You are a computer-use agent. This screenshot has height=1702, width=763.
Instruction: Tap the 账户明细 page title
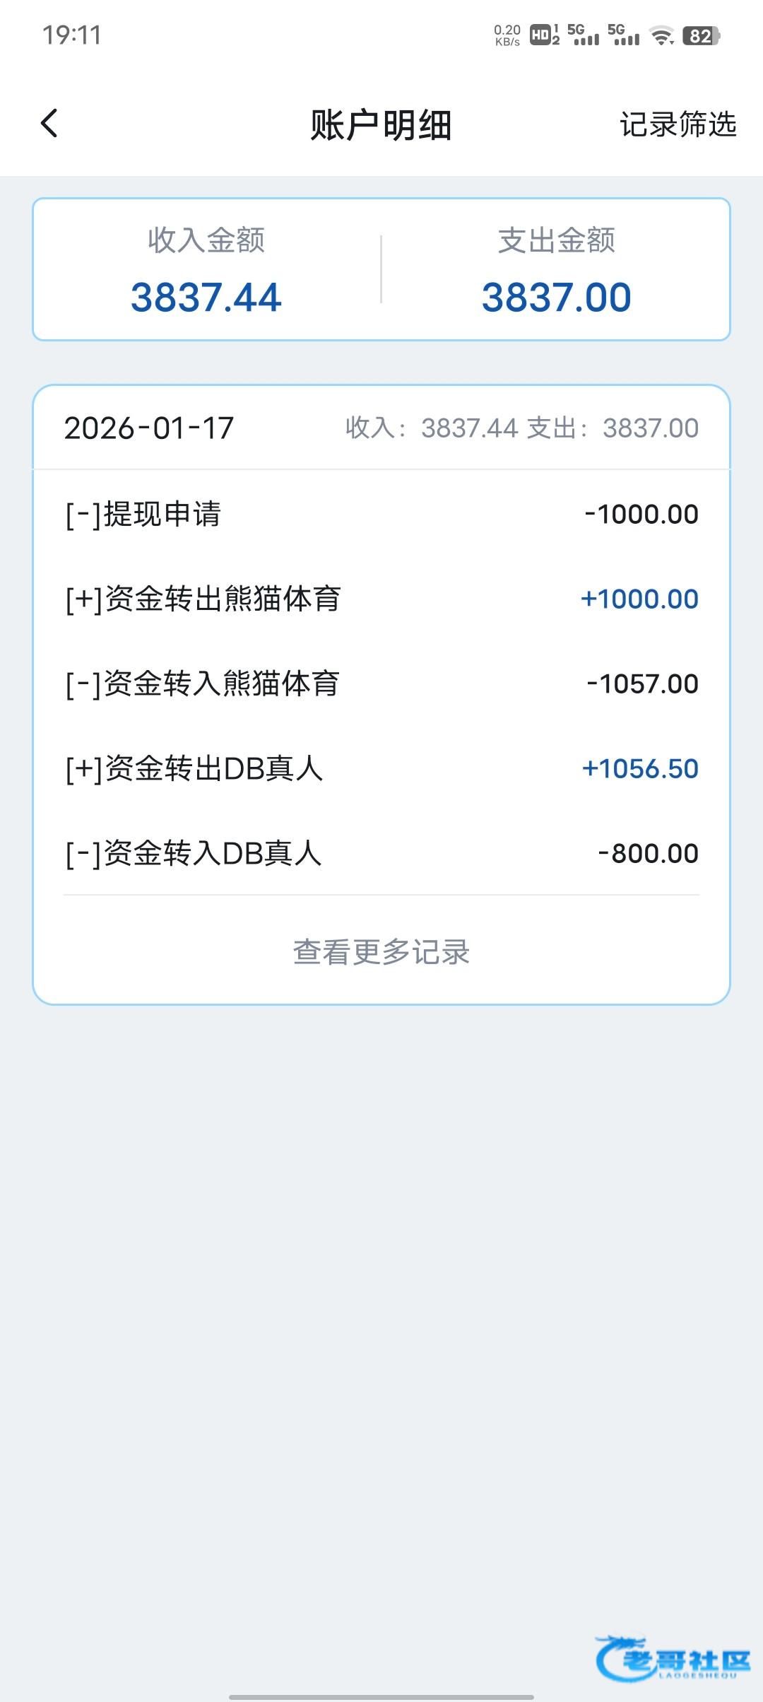(x=381, y=125)
